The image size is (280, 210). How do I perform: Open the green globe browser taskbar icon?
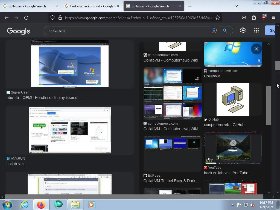(59, 205)
